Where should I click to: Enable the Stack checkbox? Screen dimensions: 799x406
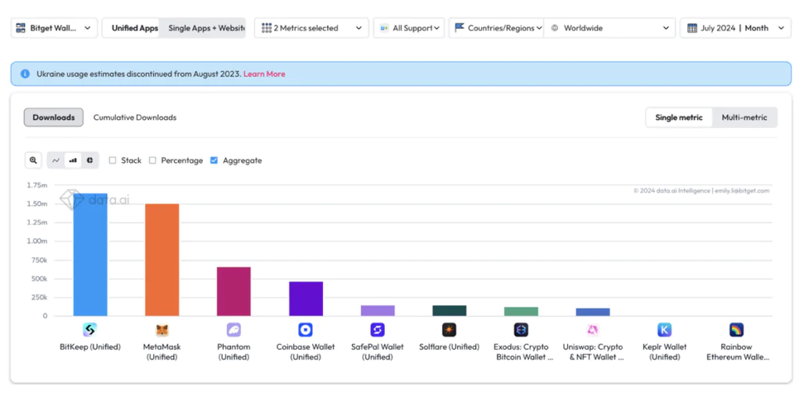pyautogui.click(x=112, y=161)
